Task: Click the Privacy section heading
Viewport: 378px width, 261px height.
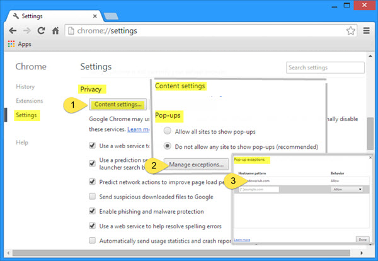Action: (x=91, y=90)
